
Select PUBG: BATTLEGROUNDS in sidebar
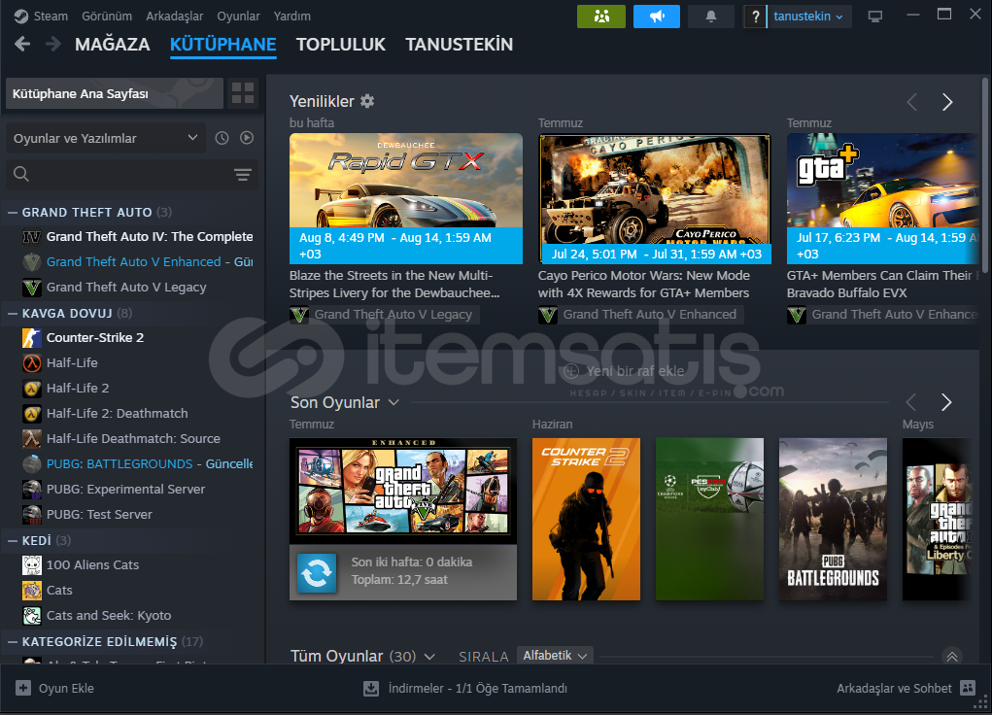tap(120, 463)
